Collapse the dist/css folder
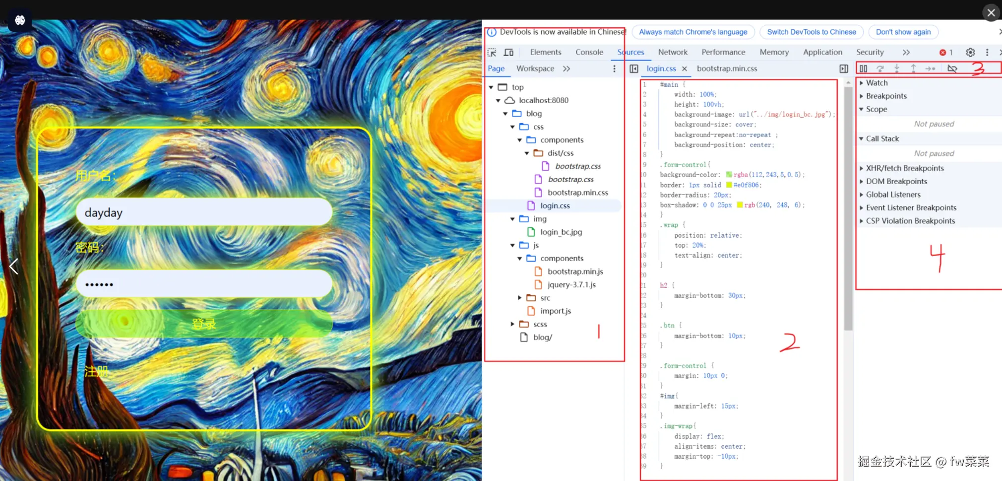 click(x=527, y=153)
